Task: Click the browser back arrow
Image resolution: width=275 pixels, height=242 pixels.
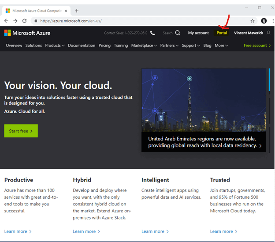Action: 6,21
